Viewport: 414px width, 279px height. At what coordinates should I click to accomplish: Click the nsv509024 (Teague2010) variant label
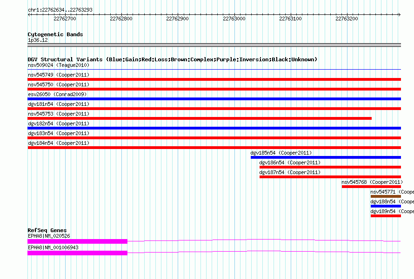pyautogui.click(x=58, y=65)
